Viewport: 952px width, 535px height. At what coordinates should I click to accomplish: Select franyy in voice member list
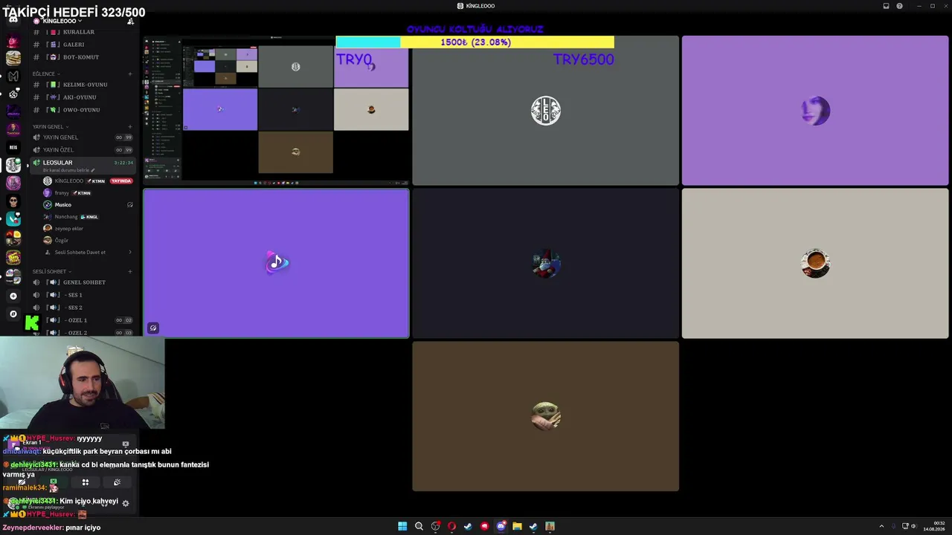click(x=88, y=193)
